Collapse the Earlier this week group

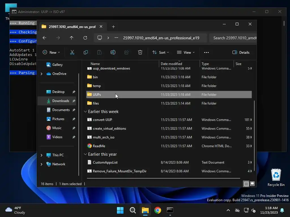[85, 112]
